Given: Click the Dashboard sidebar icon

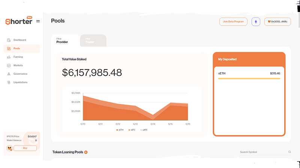Looking at the screenshot, I should point(9,40).
